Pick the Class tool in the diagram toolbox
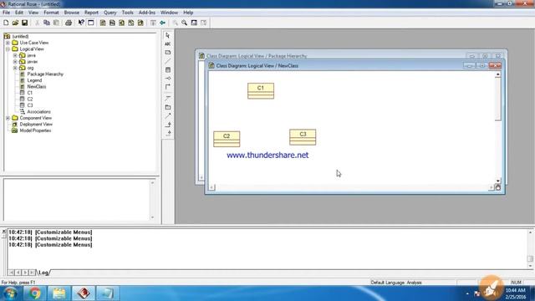The height and width of the screenshot is (301, 535). [x=167, y=69]
